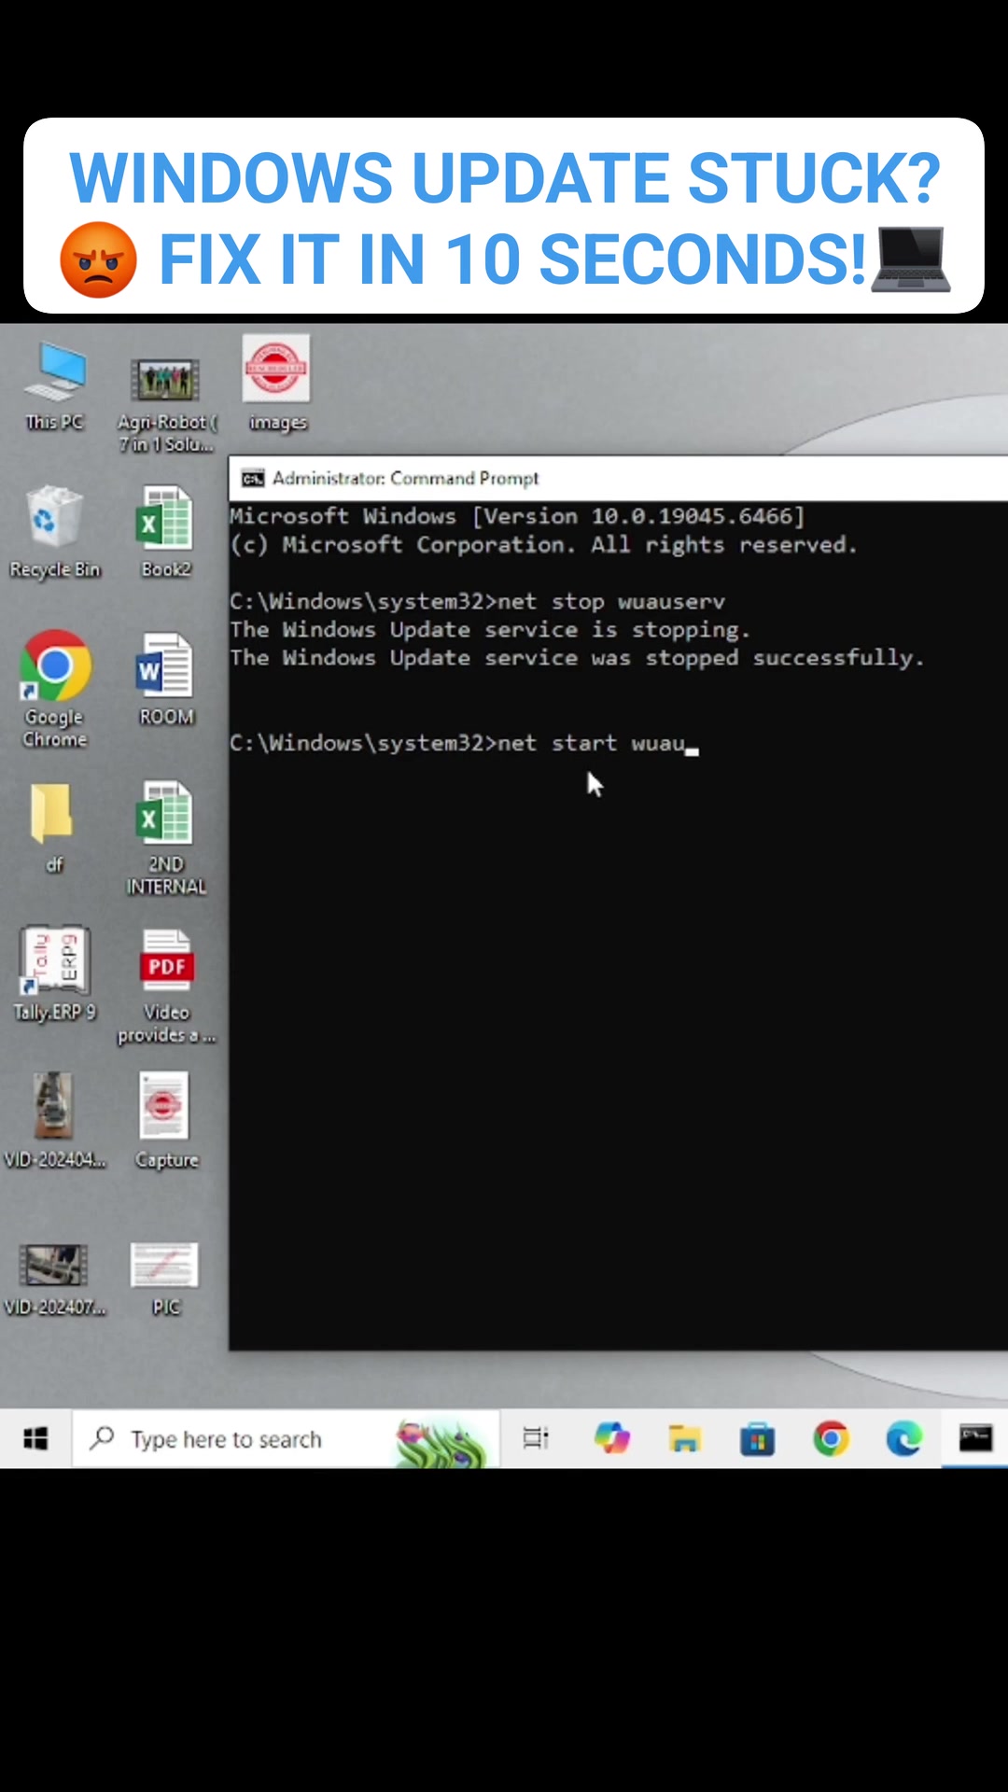Open This PC desktop icon

(55, 386)
